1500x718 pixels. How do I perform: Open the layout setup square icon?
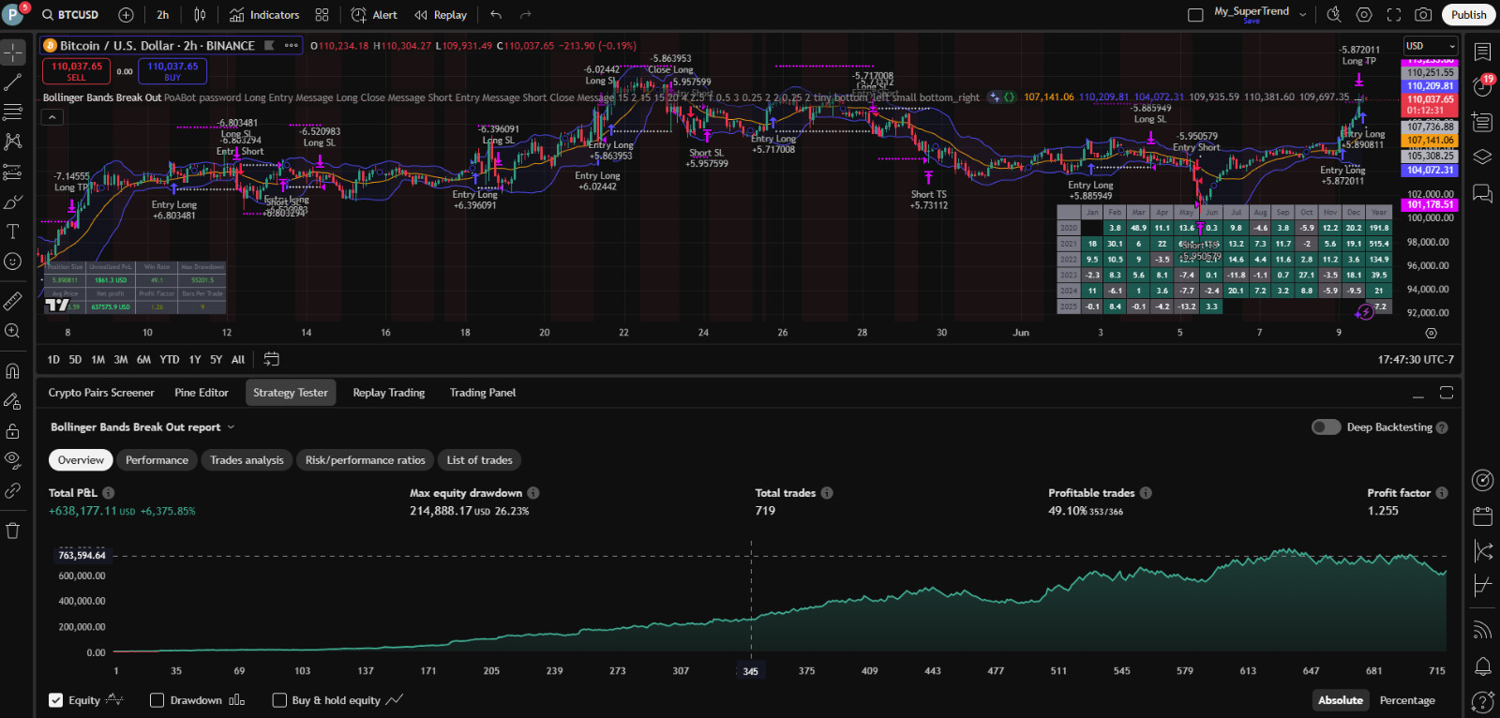[x=1195, y=15]
